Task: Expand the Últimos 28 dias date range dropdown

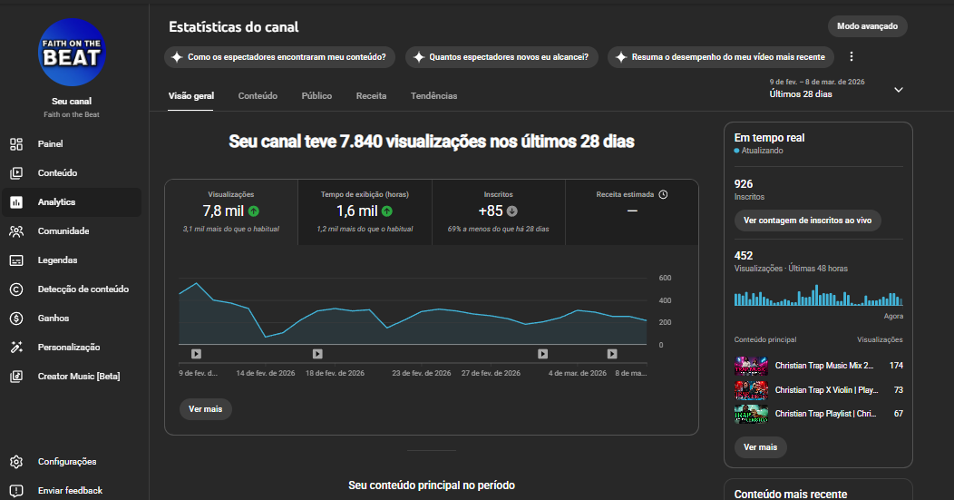Action: click(898, 90)
